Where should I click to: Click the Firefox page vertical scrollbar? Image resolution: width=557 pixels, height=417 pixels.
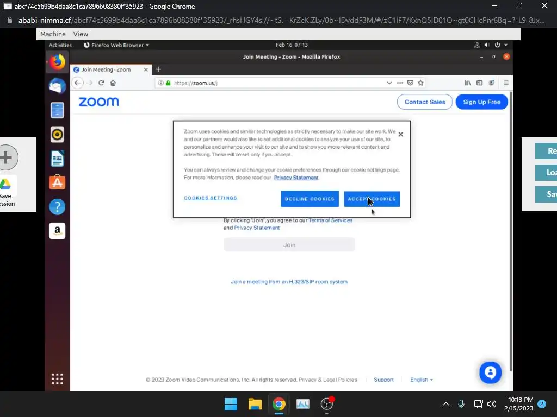[511, 232]
